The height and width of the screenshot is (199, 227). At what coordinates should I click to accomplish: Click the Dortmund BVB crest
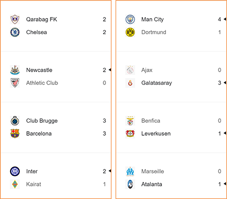tap(130, 32)
